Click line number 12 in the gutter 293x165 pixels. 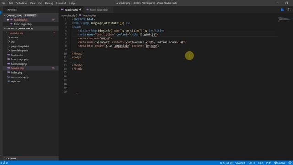[x=65, y=61]
